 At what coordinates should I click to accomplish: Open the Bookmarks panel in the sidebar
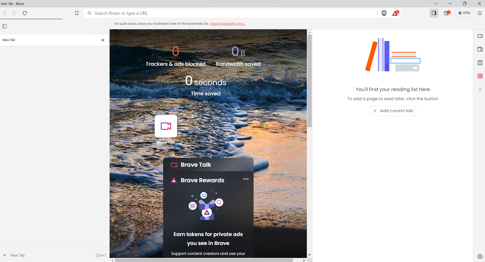[x=480, y=62]
